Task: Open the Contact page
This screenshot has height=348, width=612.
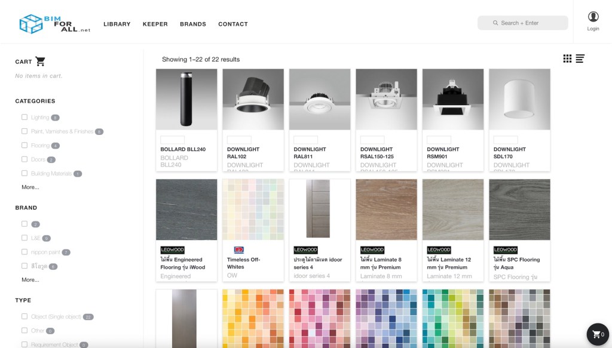Action: point(232,24)
